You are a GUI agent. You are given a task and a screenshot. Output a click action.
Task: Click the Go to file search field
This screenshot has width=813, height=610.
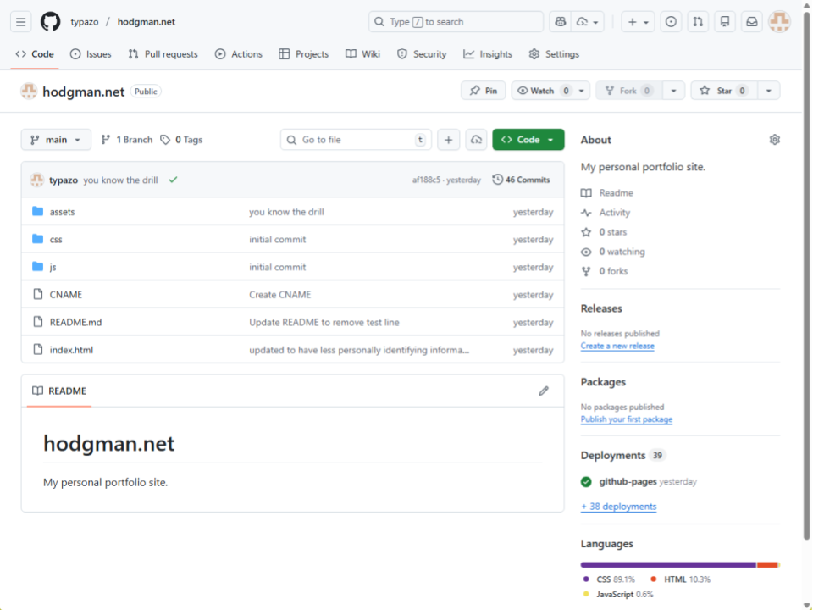[356, 140]
